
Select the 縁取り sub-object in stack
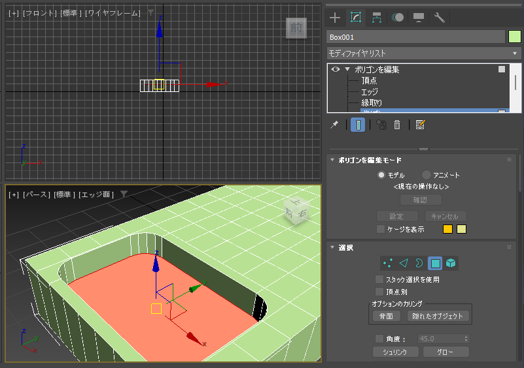pos(372,102)
